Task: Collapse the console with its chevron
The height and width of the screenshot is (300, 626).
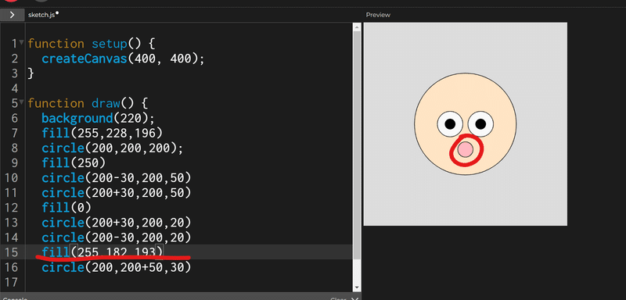Action: click(x=355, y=298)
